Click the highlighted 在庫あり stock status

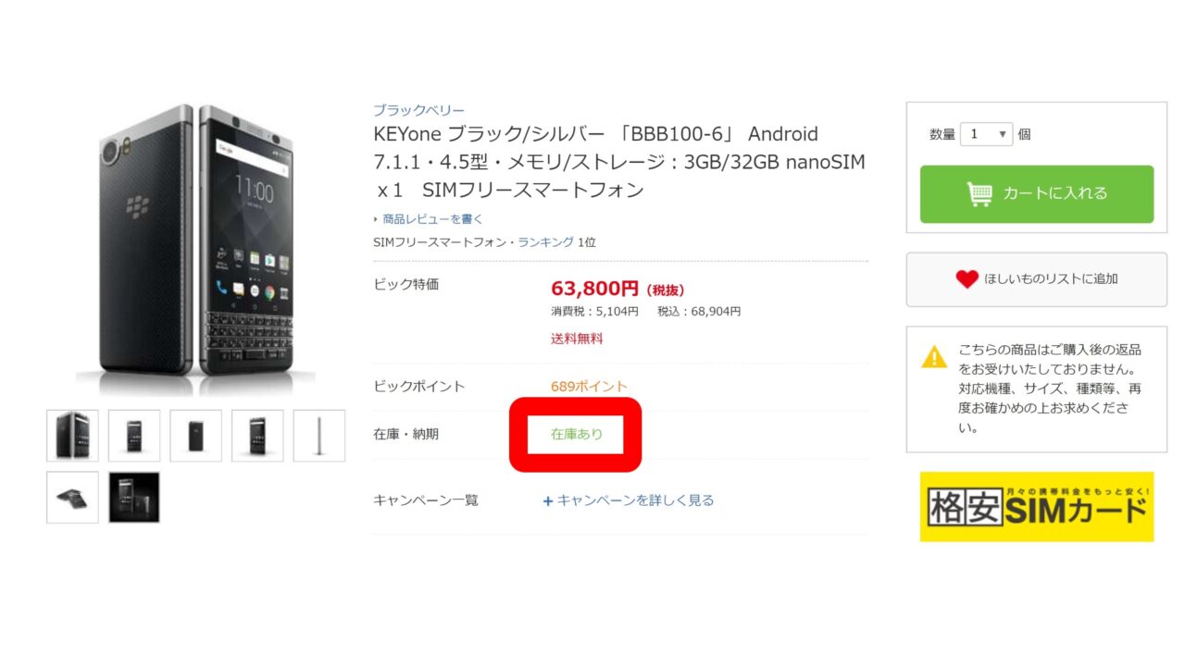576,434
